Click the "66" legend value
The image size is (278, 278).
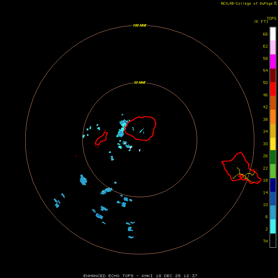[265, 34]
